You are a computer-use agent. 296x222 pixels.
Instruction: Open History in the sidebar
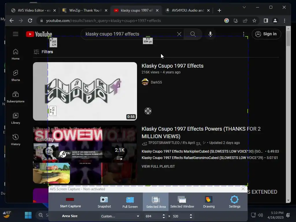click(16, 140)
